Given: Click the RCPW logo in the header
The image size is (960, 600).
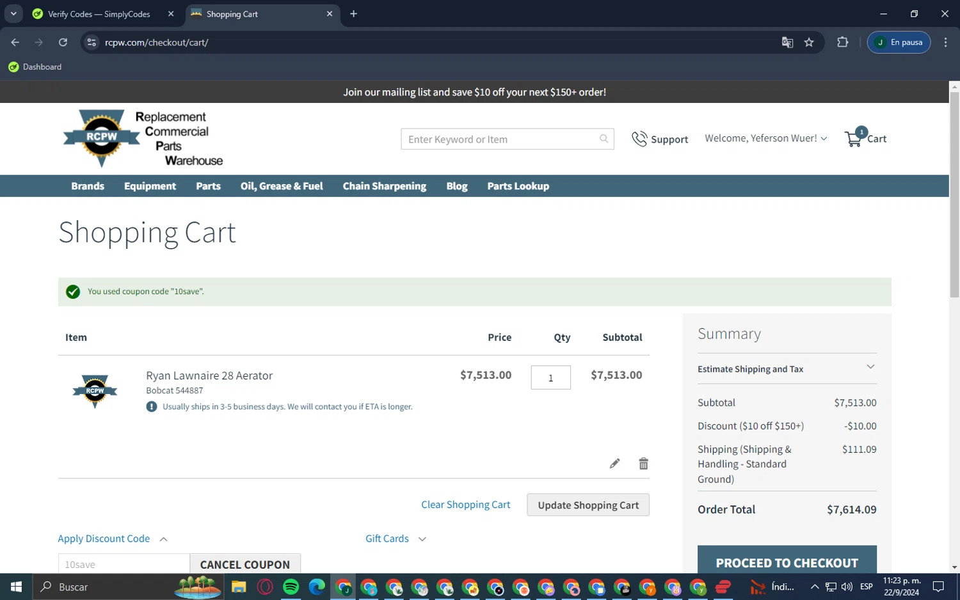Looking at the screenshot, I should 143,138.
